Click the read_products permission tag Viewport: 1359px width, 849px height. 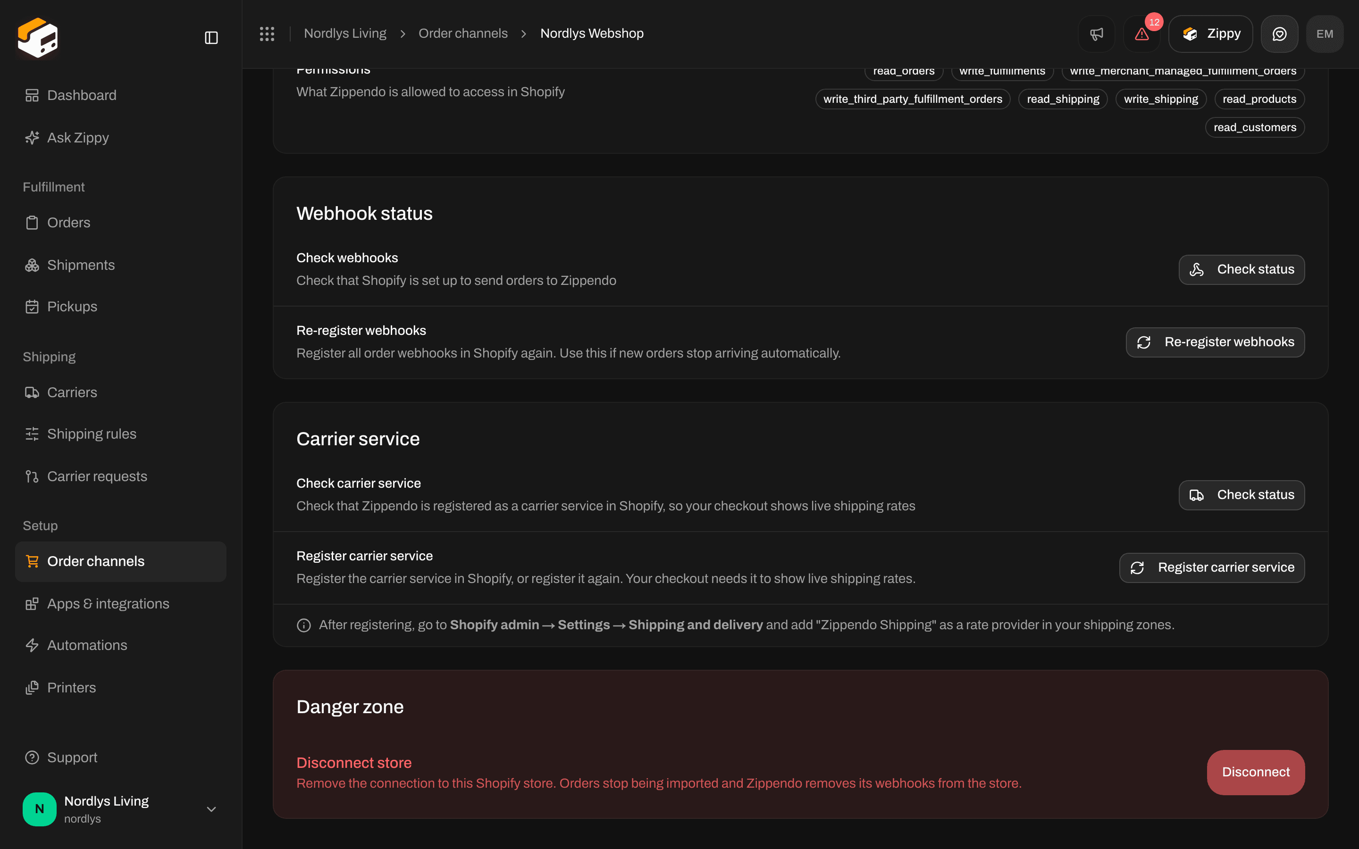[x=1259, y=99]
